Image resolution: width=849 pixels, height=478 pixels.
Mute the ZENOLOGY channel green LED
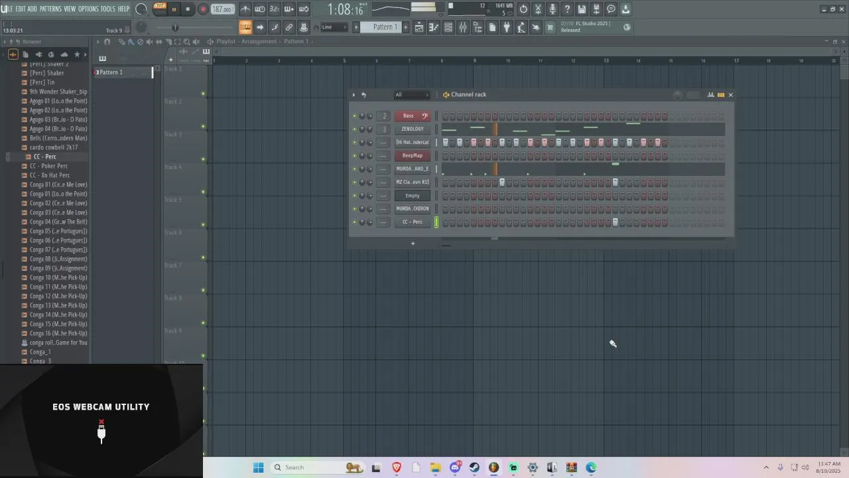(x=354, y=129)
